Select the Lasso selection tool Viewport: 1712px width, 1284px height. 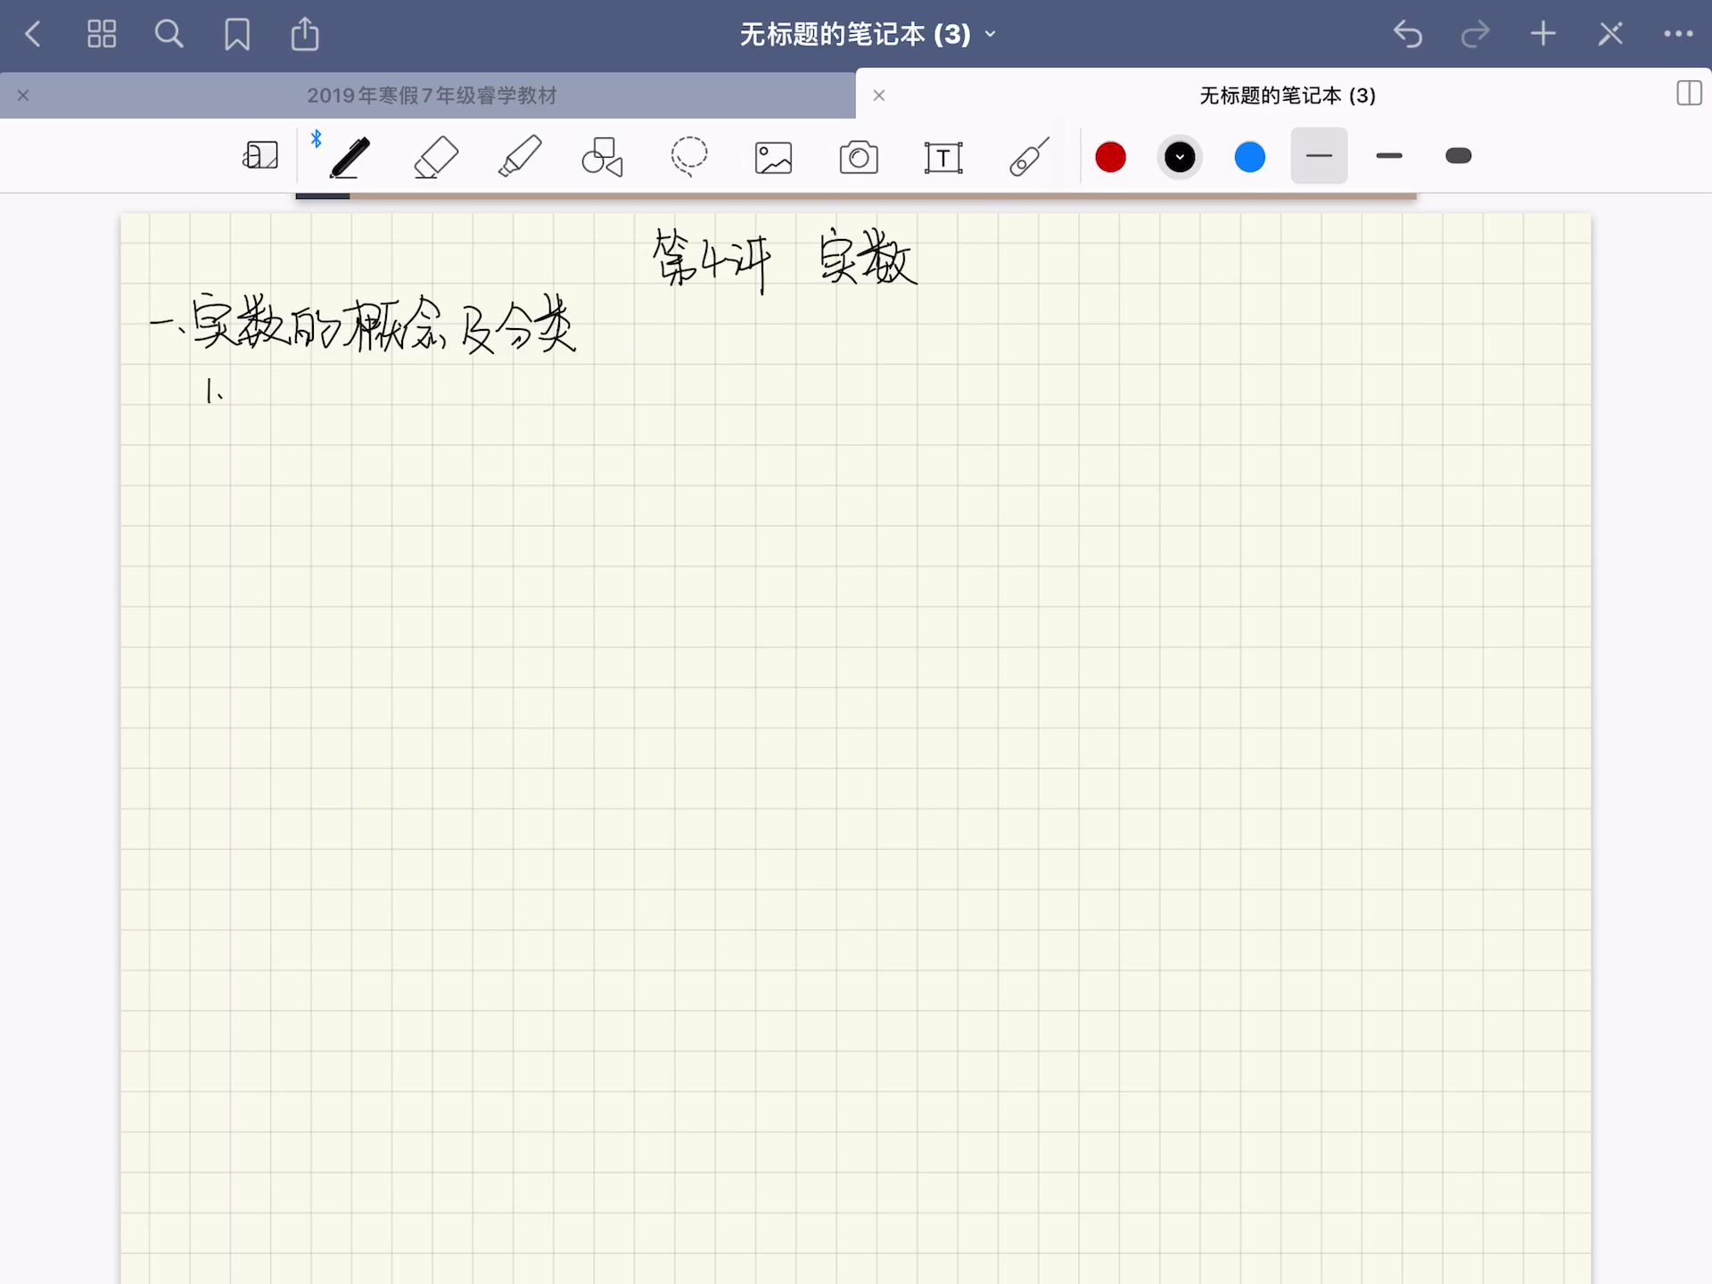(x=689, y=157)
